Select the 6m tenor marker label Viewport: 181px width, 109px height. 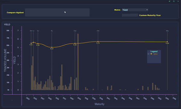(x=31, y=31)
